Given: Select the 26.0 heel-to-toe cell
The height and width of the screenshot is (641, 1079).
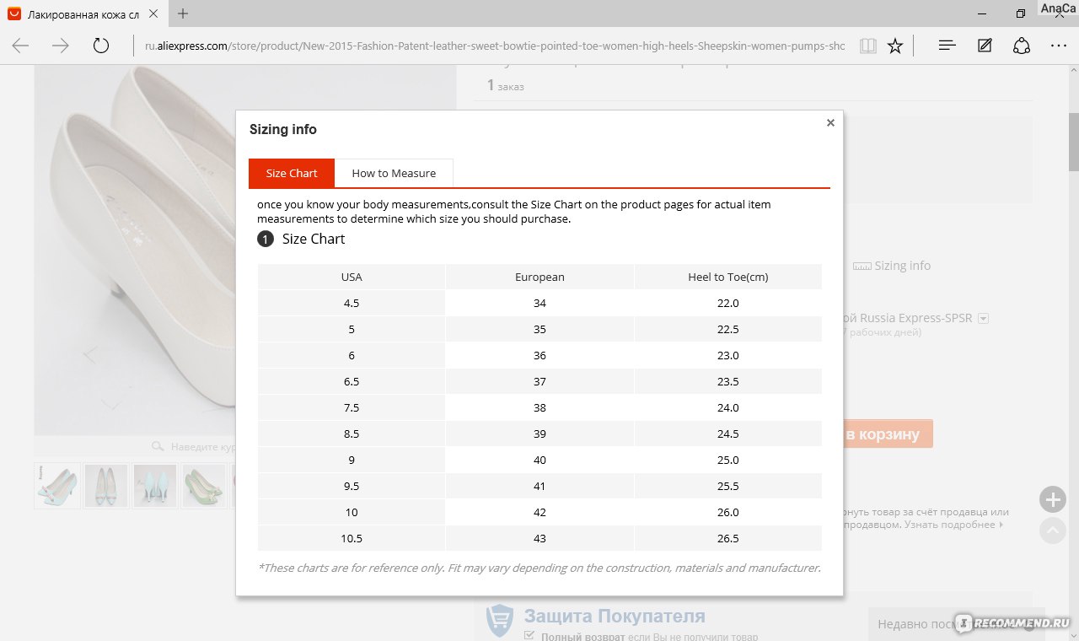Looking at the screenshot, I should (x=728, y=512).
